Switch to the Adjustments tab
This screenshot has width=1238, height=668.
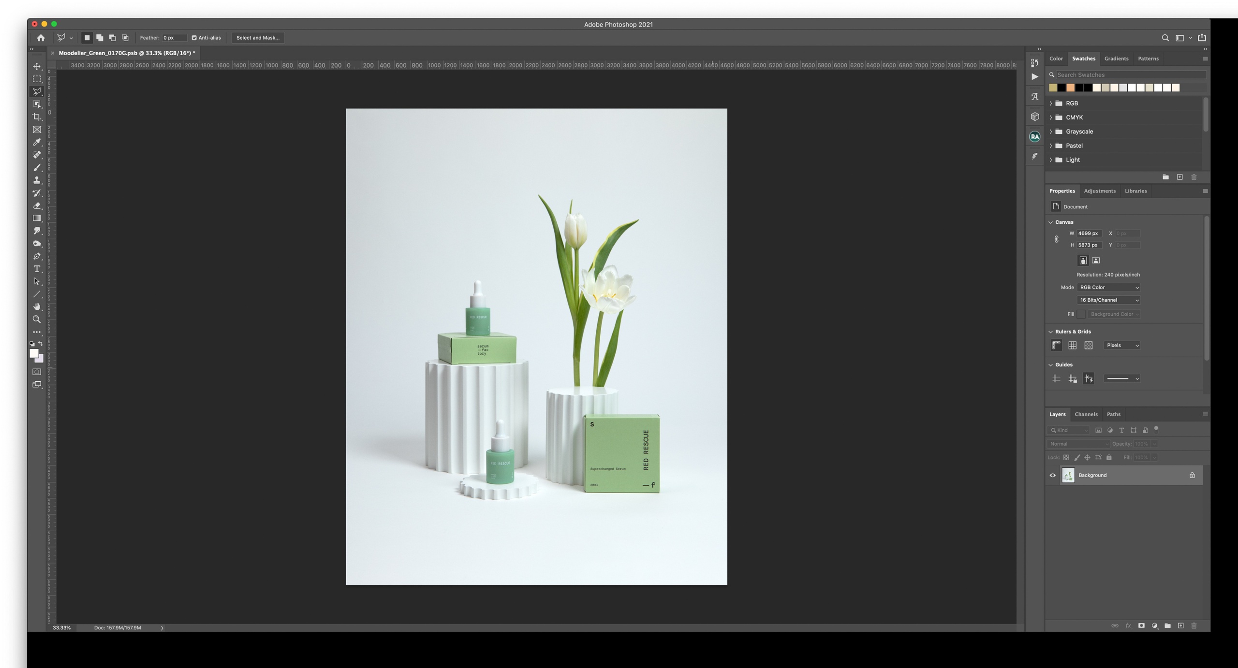[x=1099, y=191]
